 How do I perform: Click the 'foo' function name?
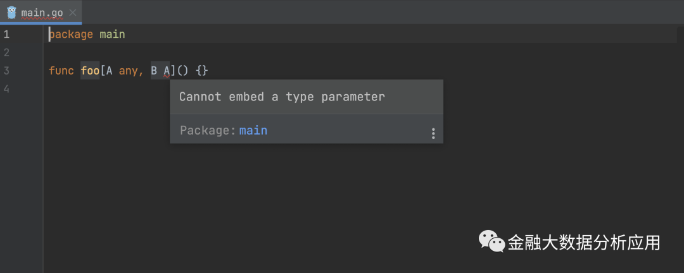90,71
